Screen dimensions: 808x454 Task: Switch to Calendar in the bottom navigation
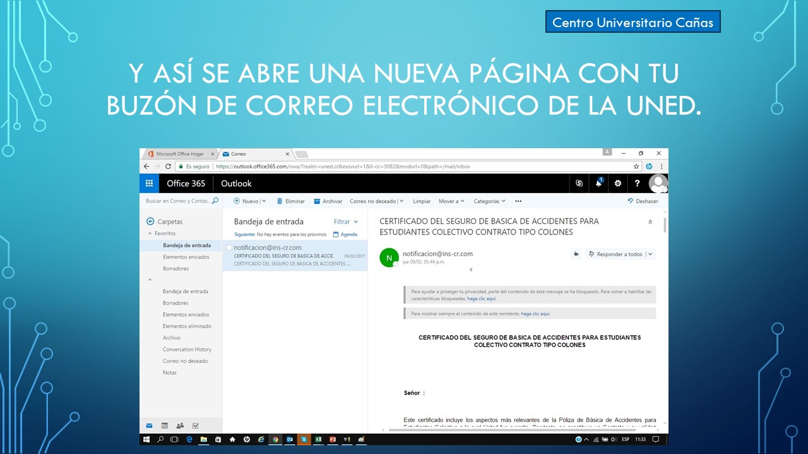[165, 426]
